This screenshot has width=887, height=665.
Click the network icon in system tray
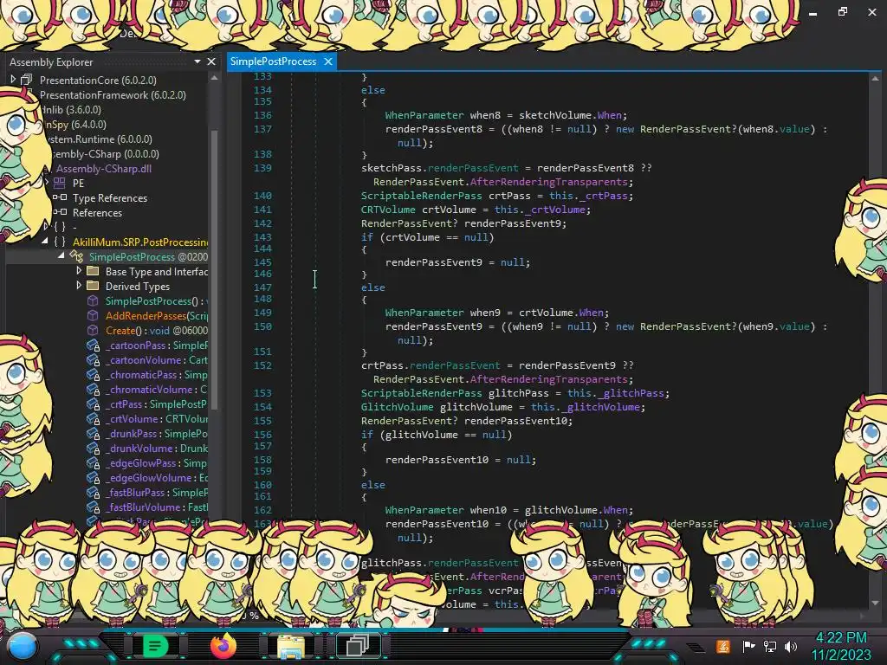click(x=769, y=646)
